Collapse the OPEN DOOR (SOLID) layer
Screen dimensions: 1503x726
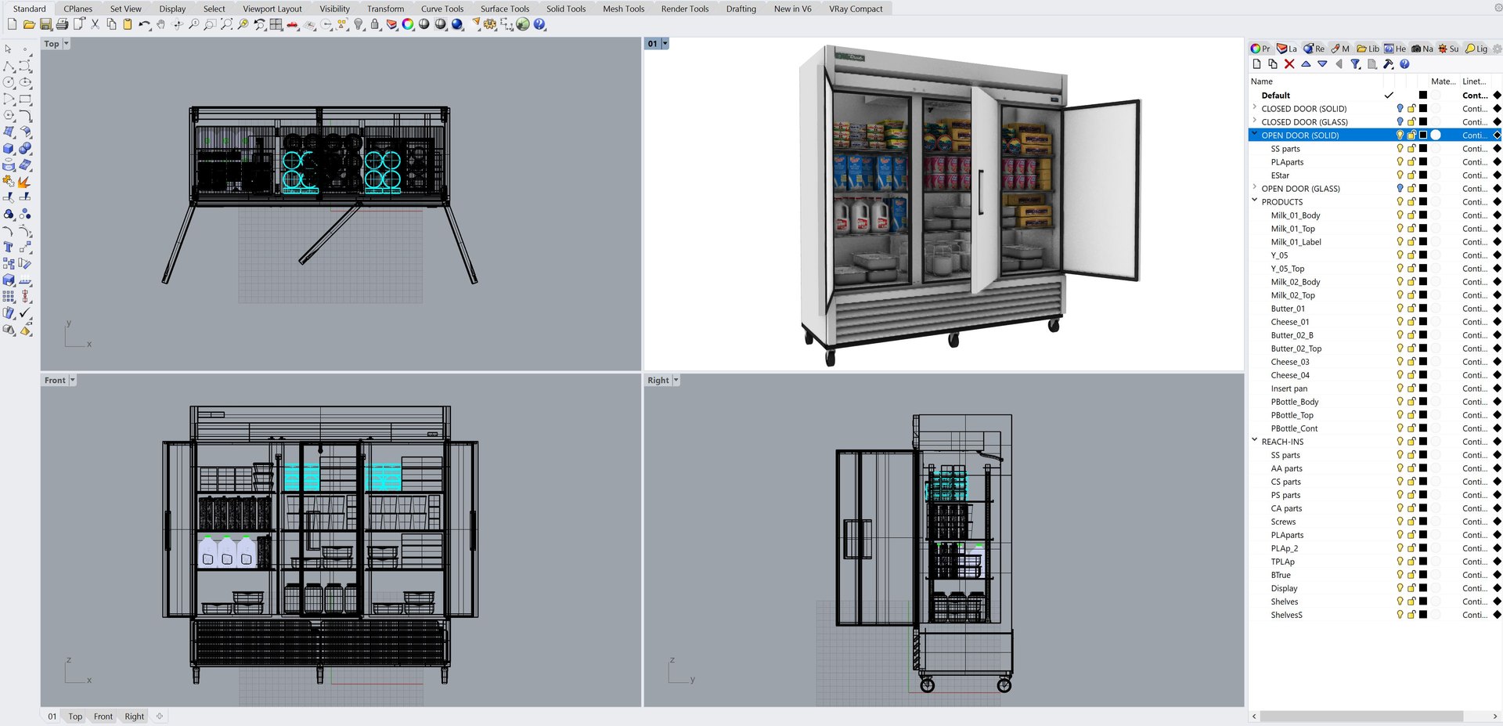click(x=1255, y=135)
